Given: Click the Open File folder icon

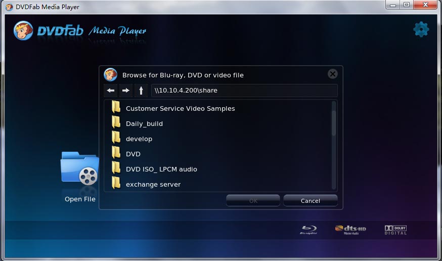Looking at the screenshot, I should pyautogui.click(x=80, y=168).
